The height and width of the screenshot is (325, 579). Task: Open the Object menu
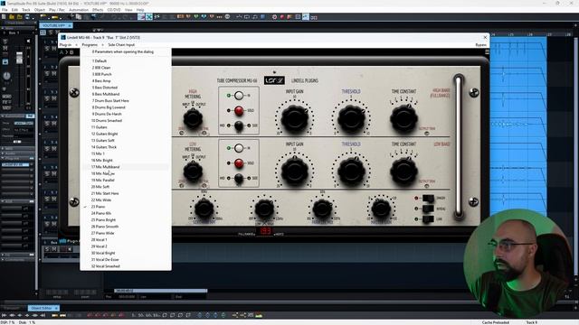click(x=40, y=10)
